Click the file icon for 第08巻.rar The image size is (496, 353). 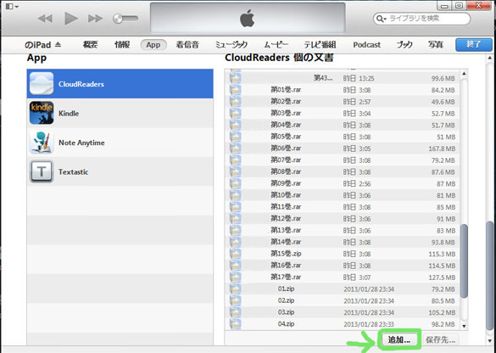click(236, 172)
